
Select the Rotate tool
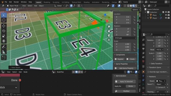click(4, 31)
